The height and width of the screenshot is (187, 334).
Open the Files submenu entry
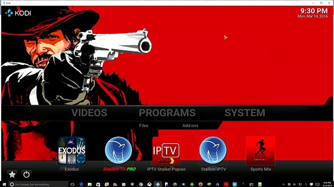[144, 125]
